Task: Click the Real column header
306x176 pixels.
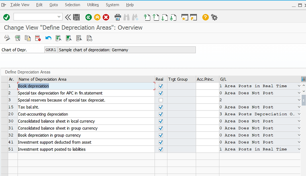Action: (x=161, y=79)
